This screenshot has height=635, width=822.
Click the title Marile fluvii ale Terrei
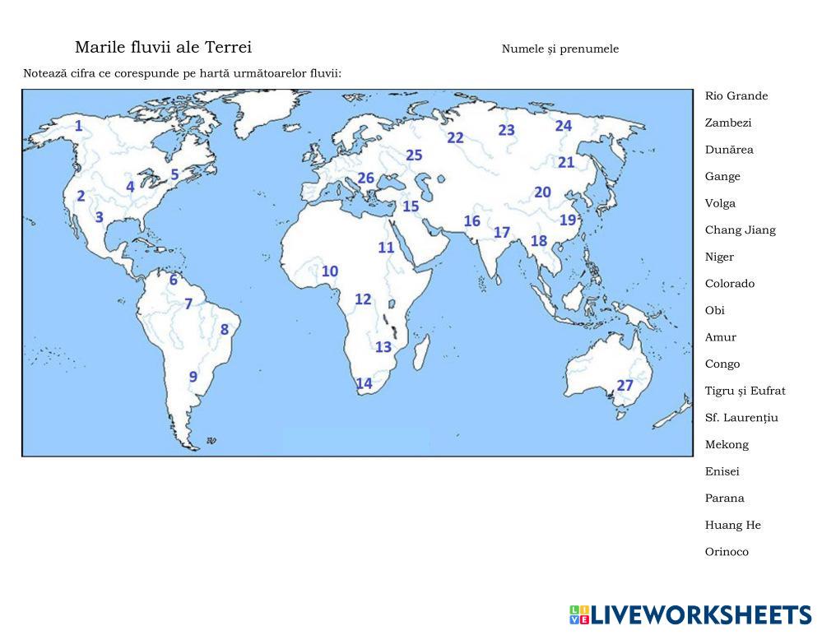pos(163,48)
